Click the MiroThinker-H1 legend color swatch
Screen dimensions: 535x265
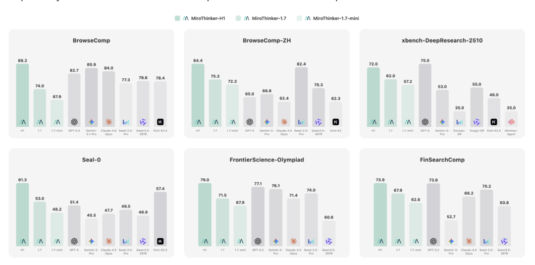point(177,18)
